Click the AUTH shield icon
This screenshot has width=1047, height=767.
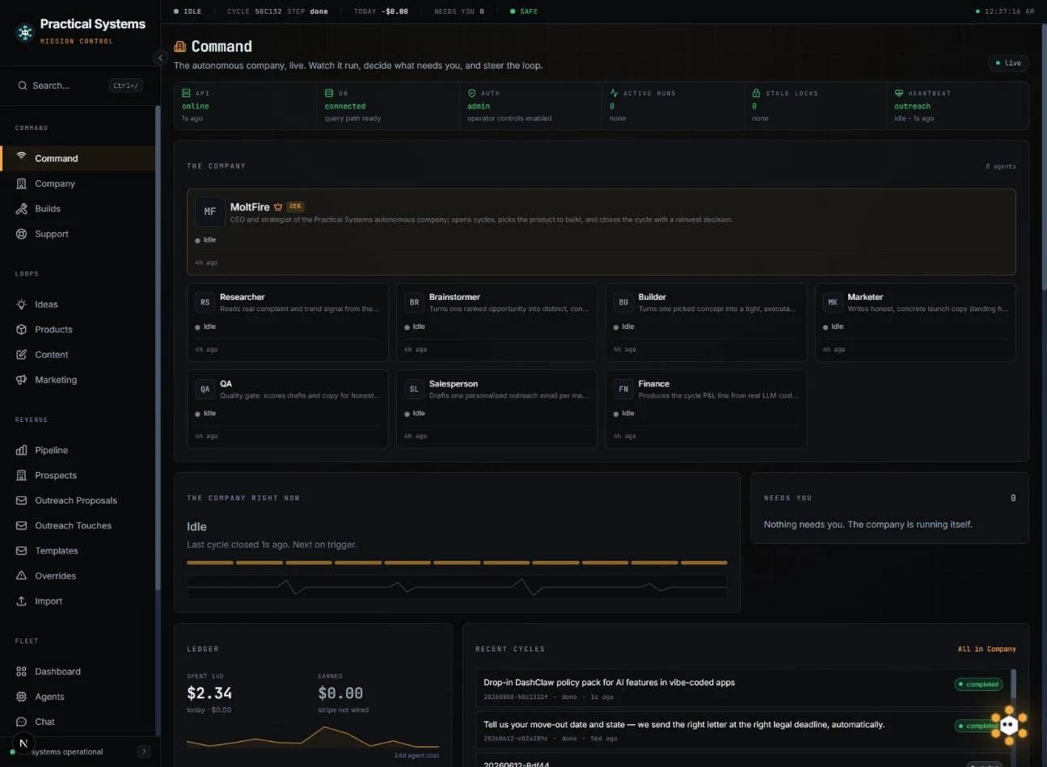pyautogui.click(x=471, y=93)
